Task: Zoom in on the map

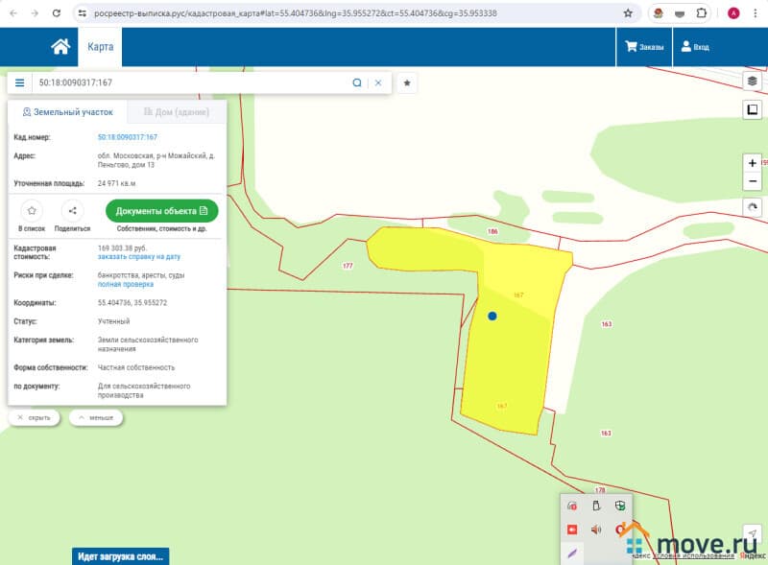Action: 753,163
